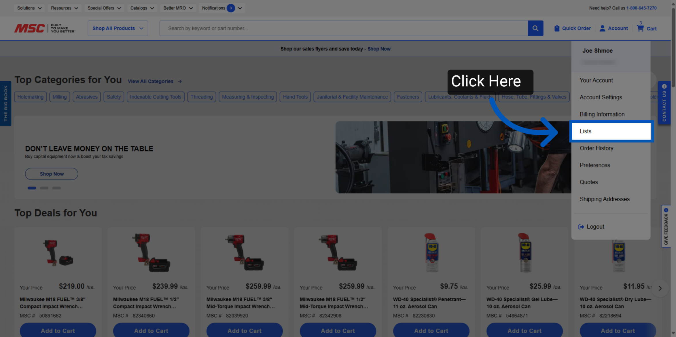Expand the Solutions menu
Image resolution: width=676 pixels, height=337 pixels.
click(x=29, y=8)
